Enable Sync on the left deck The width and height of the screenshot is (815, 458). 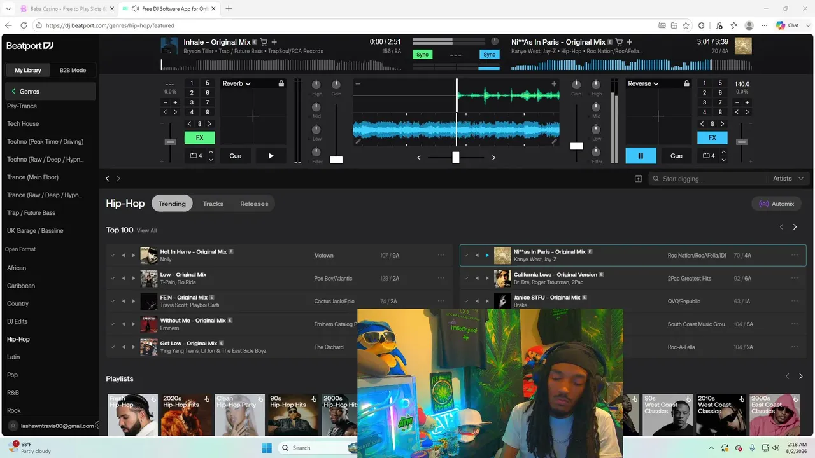coord(422,55)
